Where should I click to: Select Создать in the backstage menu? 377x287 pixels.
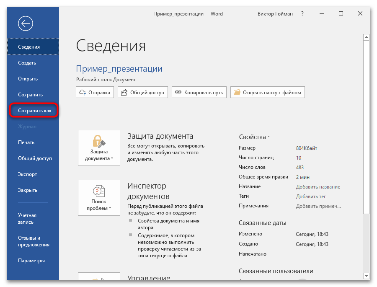(33, 63)
